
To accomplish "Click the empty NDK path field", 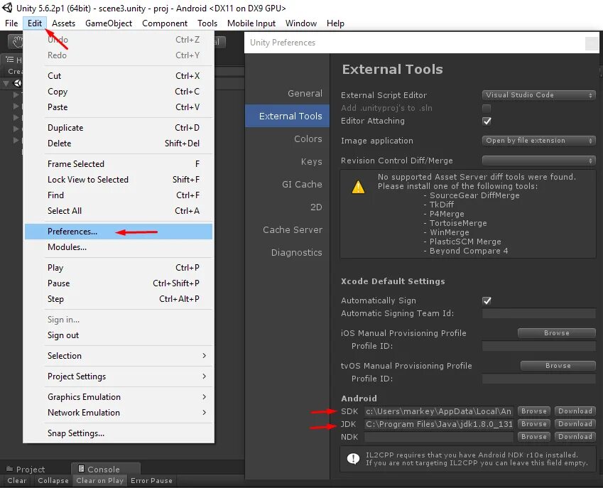I will tap(438, 437).
